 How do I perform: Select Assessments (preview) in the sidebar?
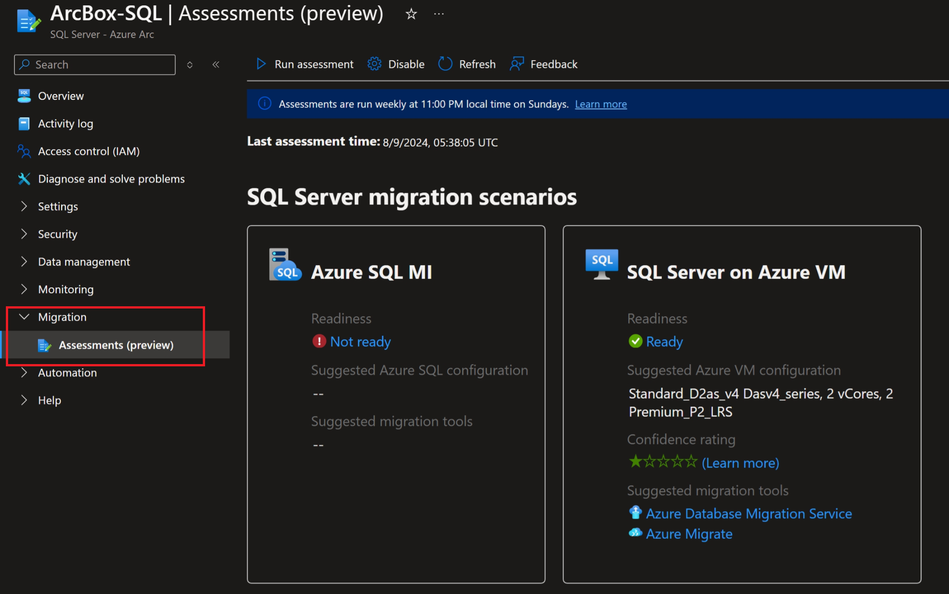[116, 345]
